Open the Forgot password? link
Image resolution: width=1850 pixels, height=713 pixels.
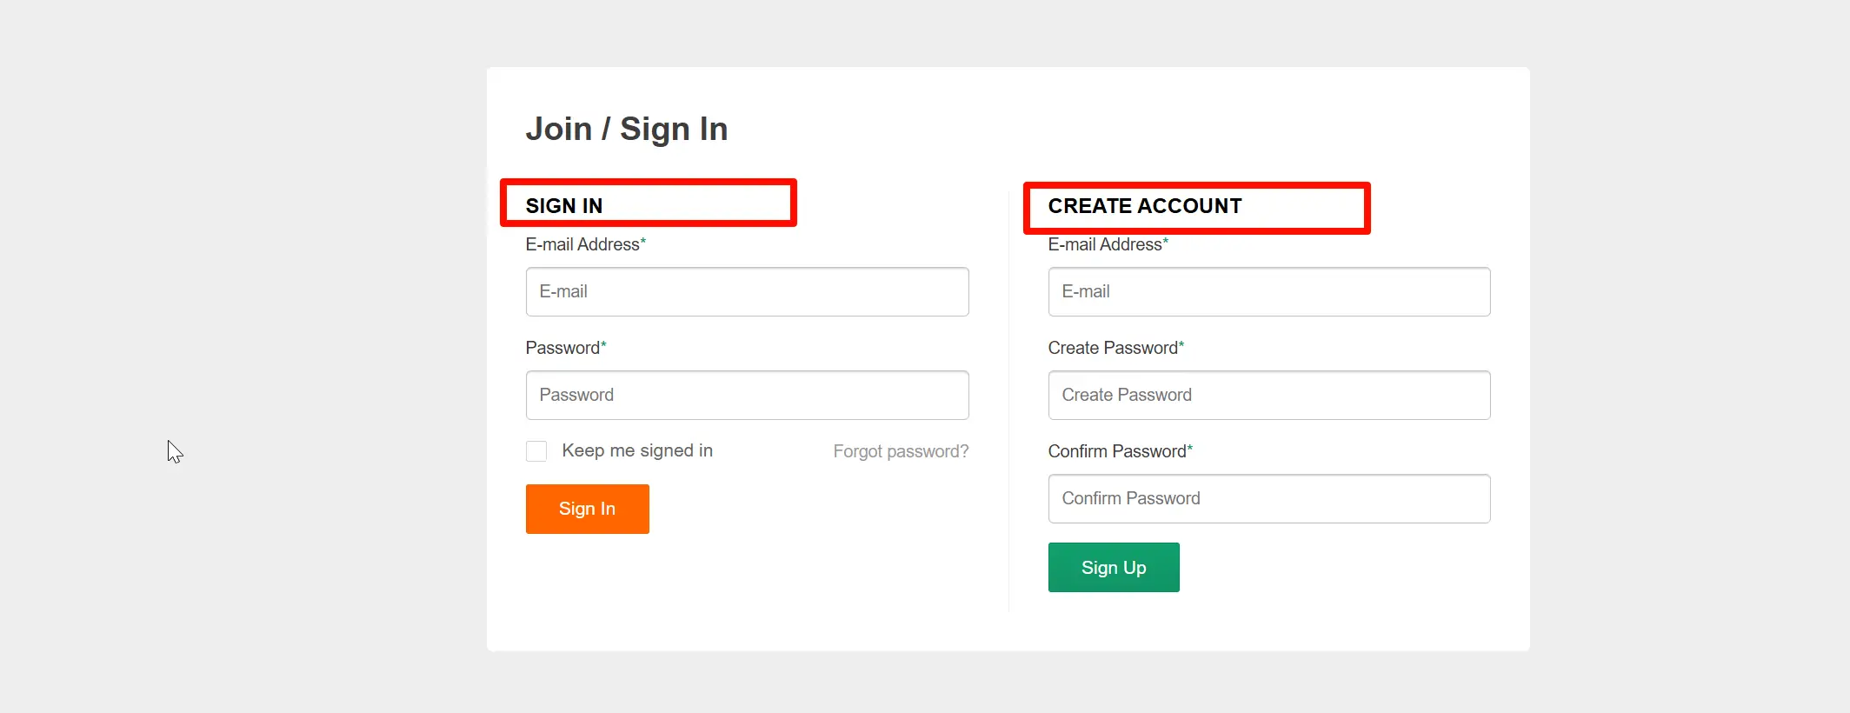pos(900,451)
